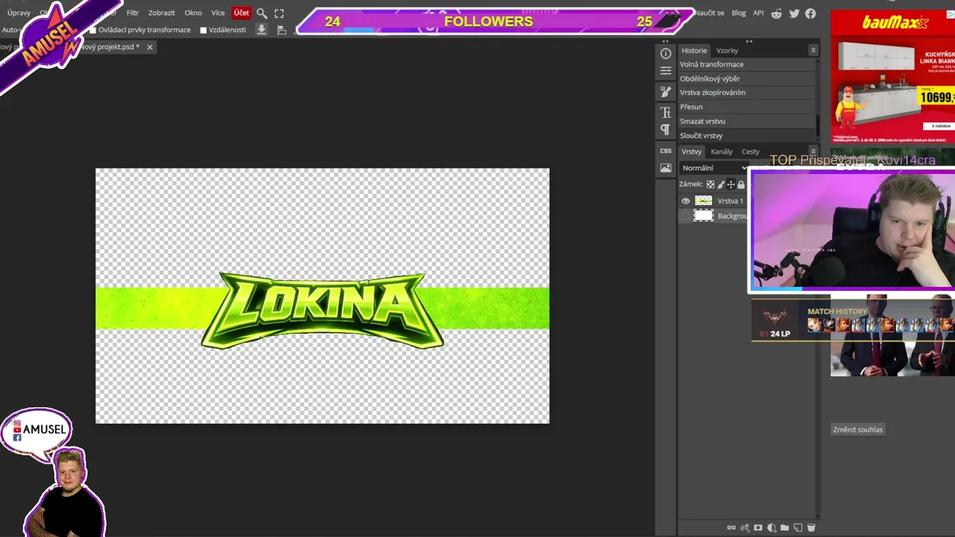Viewport: 955px width, 537px height.
Task: Create new folder icon in layers panel
Action: click(x=785, y=528)
